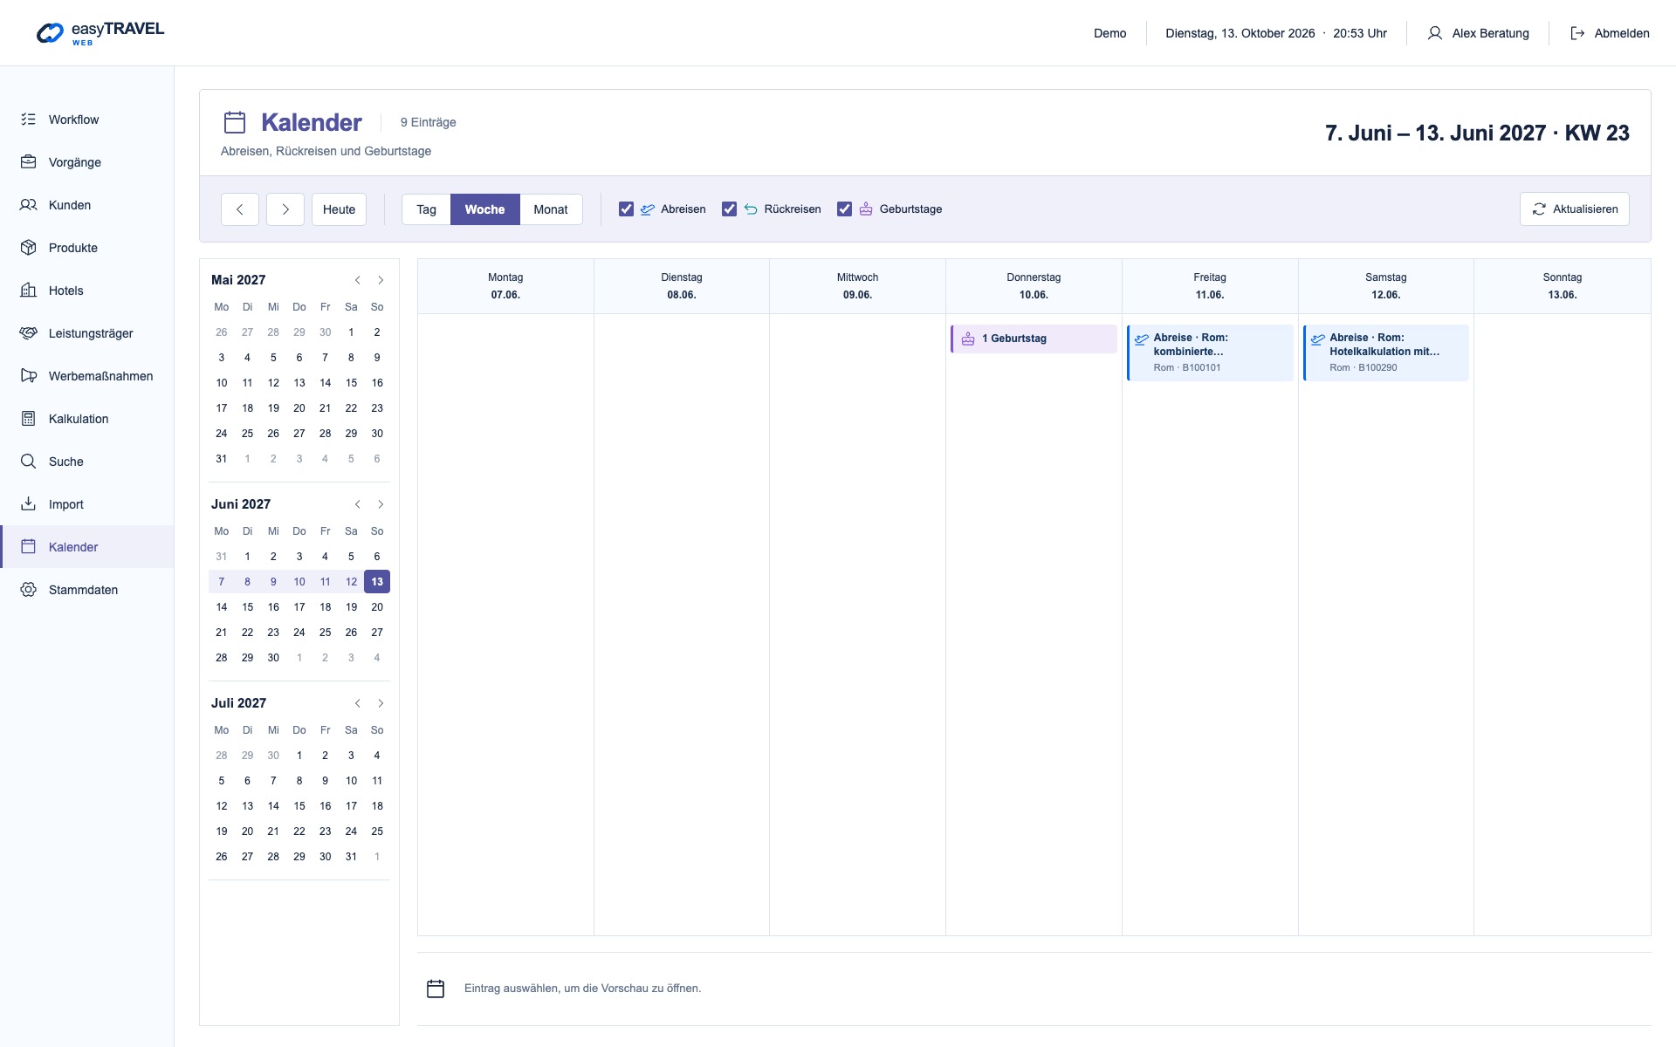Click the airplane icon beside Abreisen filter
The height and width of the screenshot is (1047, 1676).
click(648, 209)
